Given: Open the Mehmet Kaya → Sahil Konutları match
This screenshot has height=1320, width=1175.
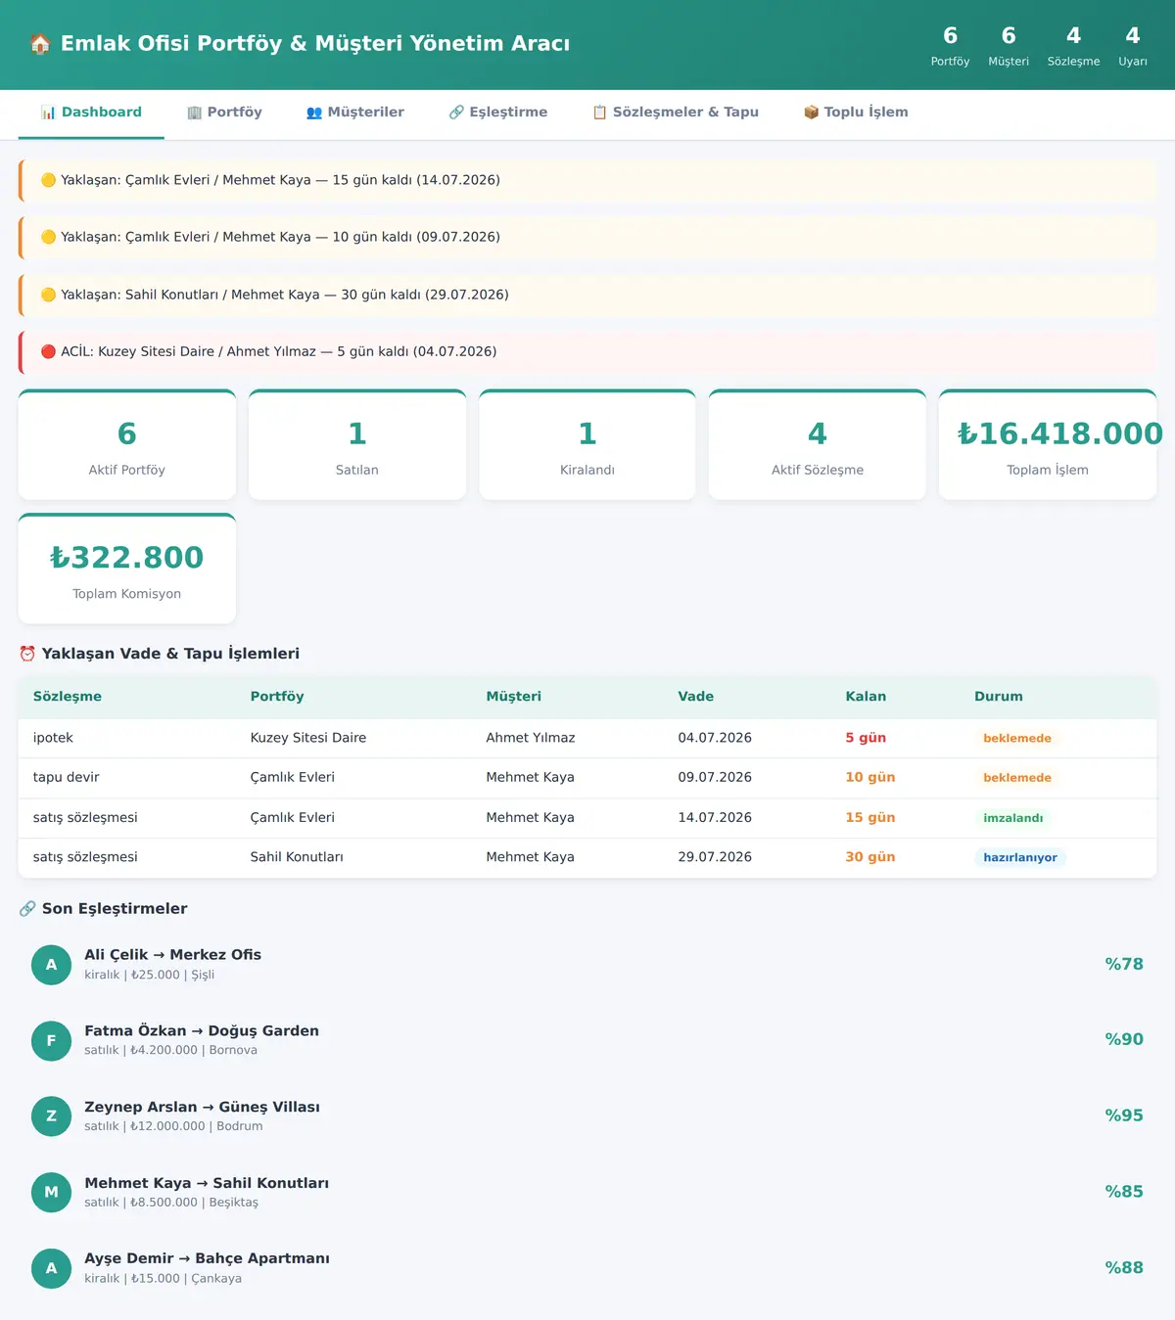Looking at the screenshot, I should point(587,1193).
